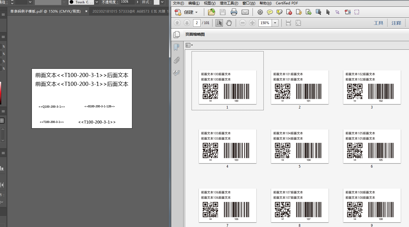The width and height of the screenshot is (409, 227).
Task: Close the 单条码例子模板.pdf tab
Action: pyautogui.click(x=86, y=11)
